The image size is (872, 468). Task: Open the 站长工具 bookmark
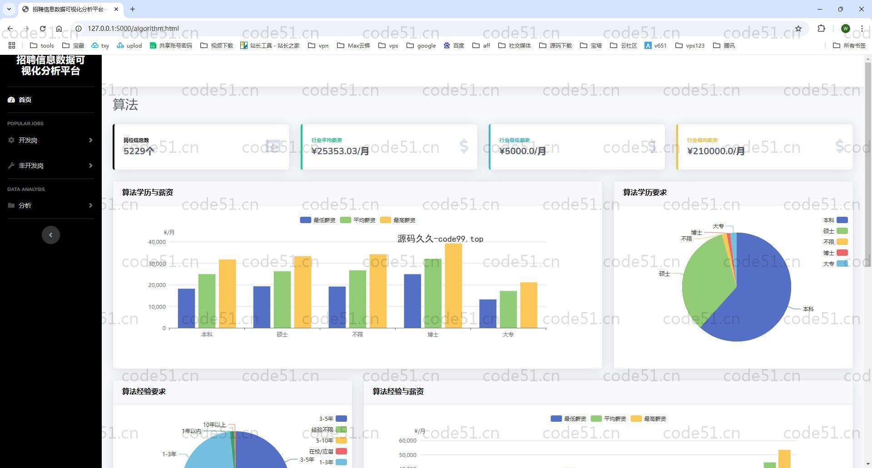(x=270, y=45)
